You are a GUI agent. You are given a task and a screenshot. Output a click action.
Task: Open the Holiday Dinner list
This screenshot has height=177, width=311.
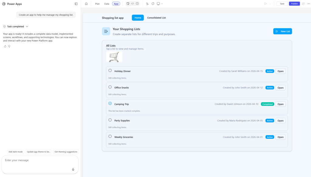click(280, 71)
